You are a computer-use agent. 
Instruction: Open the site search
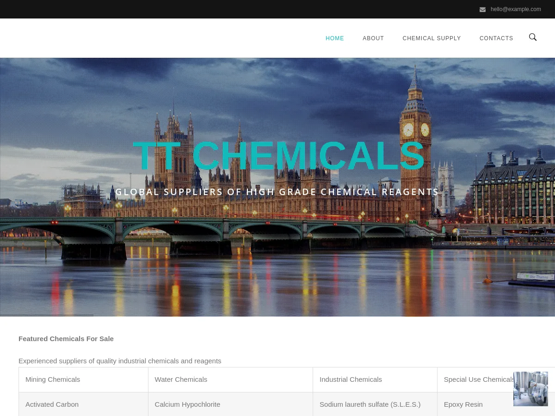tap(533, 37)
